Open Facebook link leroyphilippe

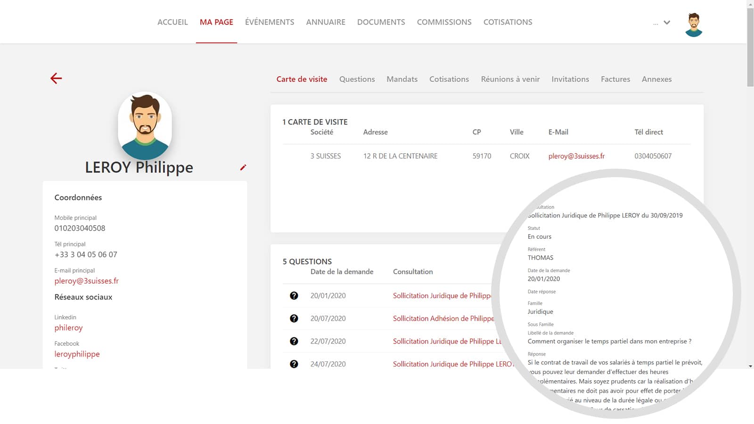click(77, 354)
